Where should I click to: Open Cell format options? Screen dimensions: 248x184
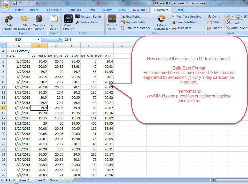[x=214, y=17]
